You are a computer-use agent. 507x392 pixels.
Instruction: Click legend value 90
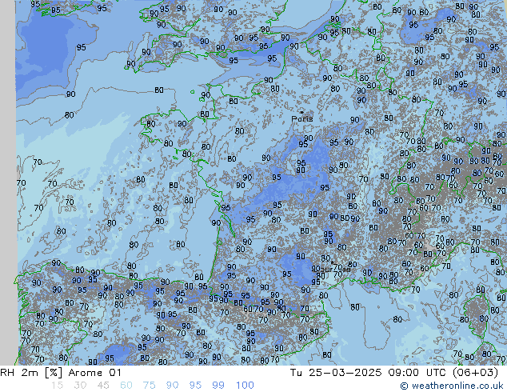coord(172,386)
